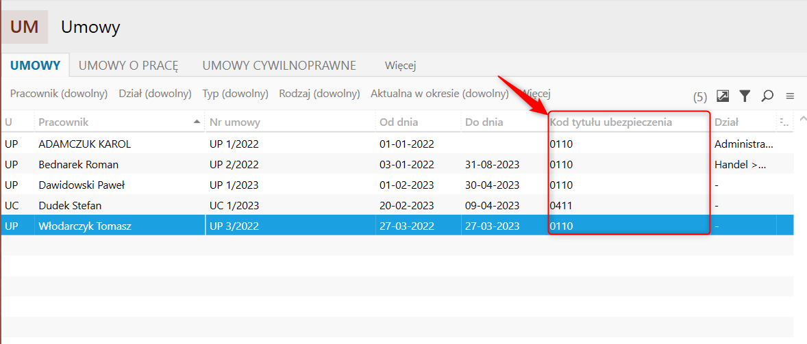
Task: Click the Administra... department cell
Action: coord(744,144)
